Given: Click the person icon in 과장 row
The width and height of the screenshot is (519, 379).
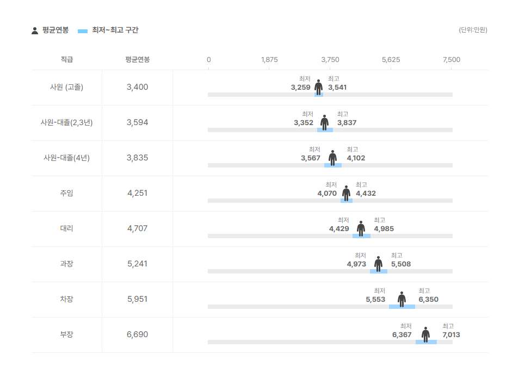Looking at the screenshot, I should click(378, 264).
